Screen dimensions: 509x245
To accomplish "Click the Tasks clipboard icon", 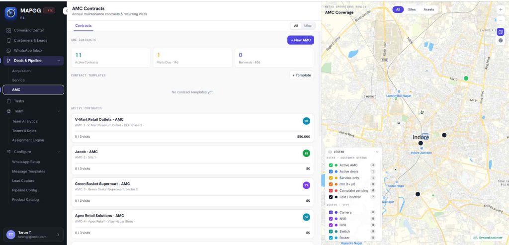I will (x=9, y=101).
